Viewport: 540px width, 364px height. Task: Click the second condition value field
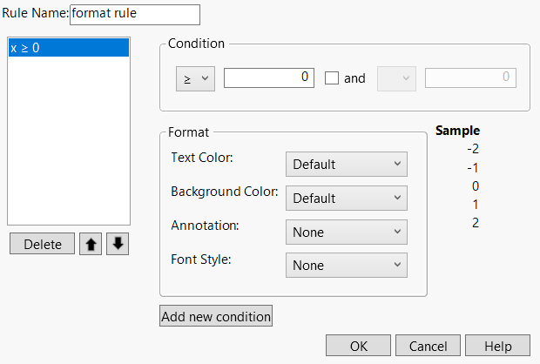click(x=469, y=78)
